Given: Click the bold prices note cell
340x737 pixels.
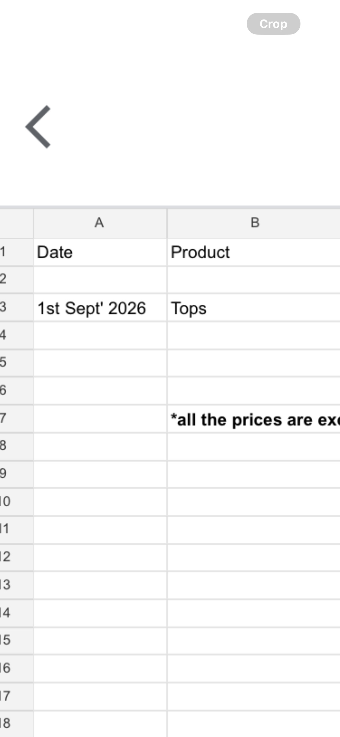Looking at the screenshot, I should [x=254, y=419].
